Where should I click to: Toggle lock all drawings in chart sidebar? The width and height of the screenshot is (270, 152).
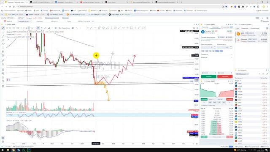[x=3, y=77]
